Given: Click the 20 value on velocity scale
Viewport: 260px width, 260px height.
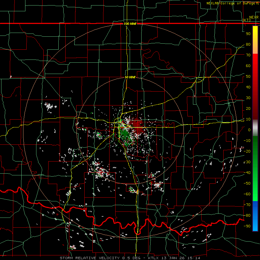Looking at the screenshot, I should click(x=248, y=109).
